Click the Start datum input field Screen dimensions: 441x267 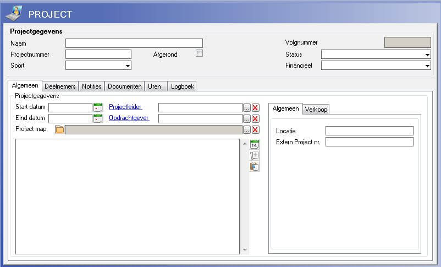70,107
